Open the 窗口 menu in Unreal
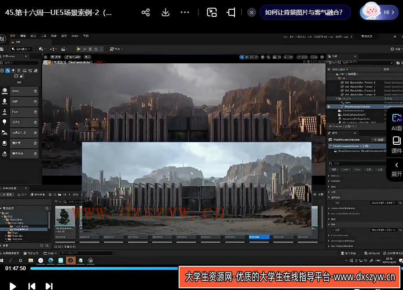403x290 pixels. pyautogui.click(x=33, y=36)
